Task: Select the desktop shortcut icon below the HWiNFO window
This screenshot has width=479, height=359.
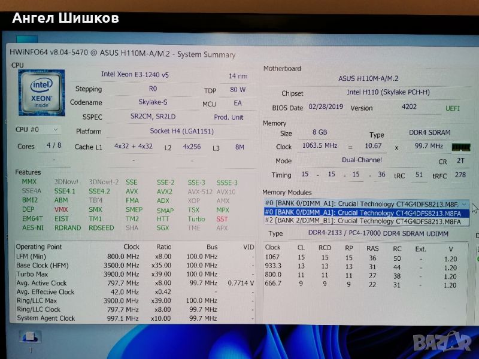Action: 31,337
